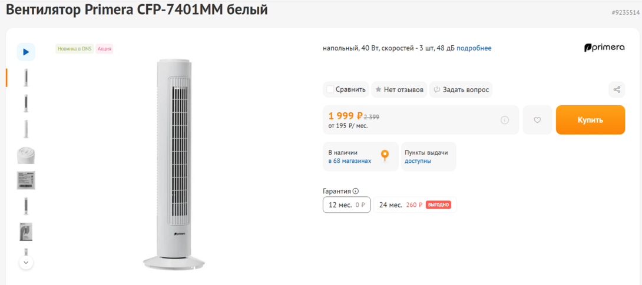
Task: Open the в 68 магазинах link
Action: pyautogui.click(x=350, y=161)
